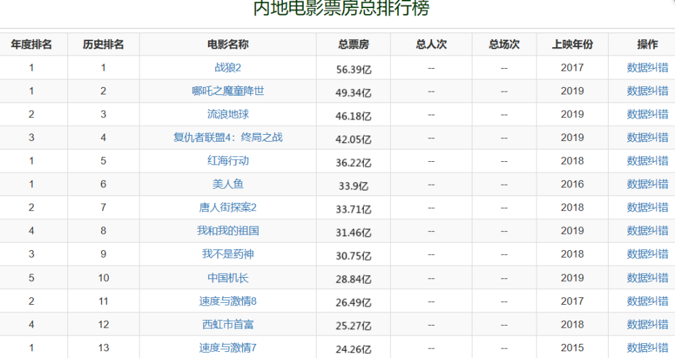
Task: Click 数据纠错 for 速度与激情8 row
Action: [647, 301]
